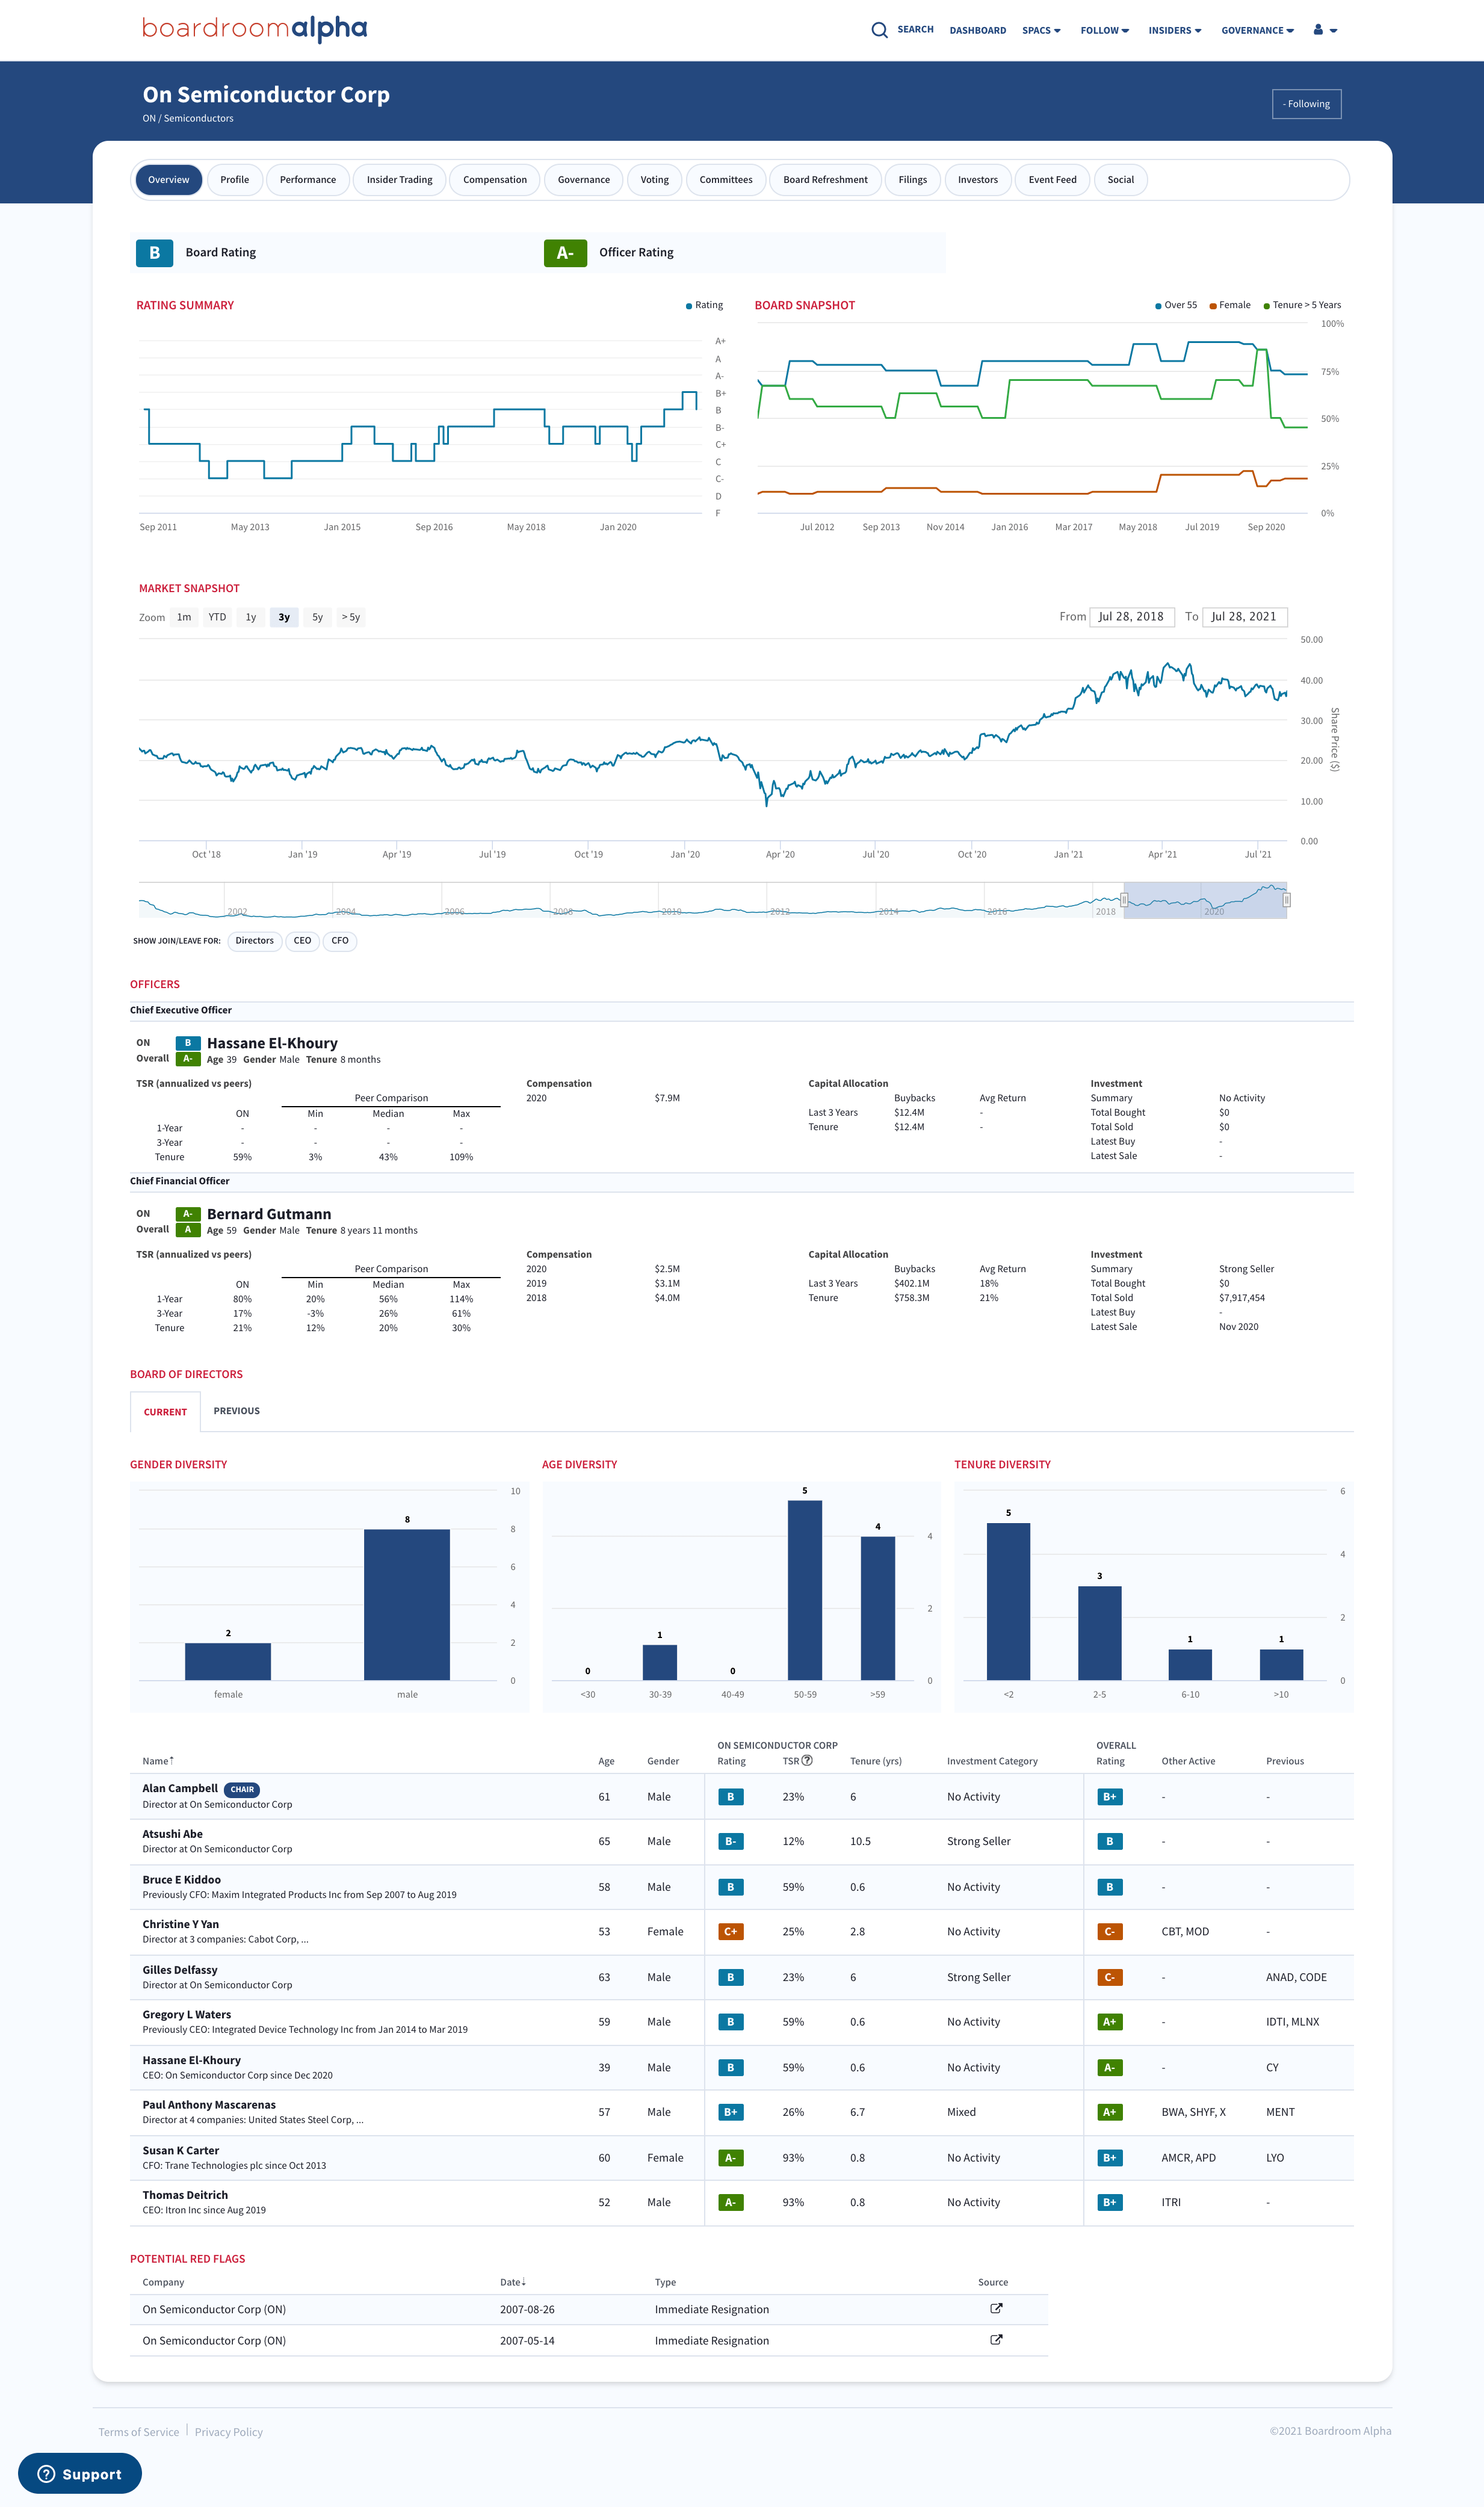This screenshot has width=1484, height=2507.
Task: Switch to the Compensation tab
Action: [x=495, y=180]
